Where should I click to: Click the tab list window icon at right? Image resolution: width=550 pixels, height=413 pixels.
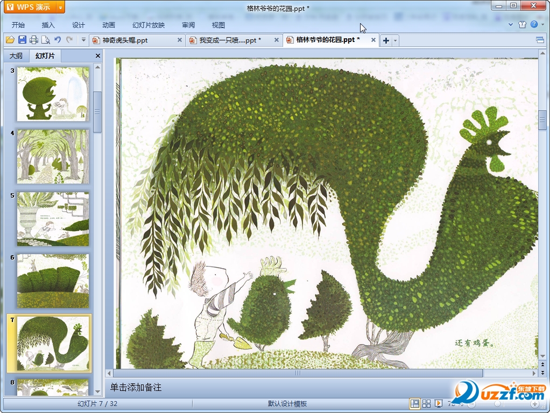click(x=540, y=40)
